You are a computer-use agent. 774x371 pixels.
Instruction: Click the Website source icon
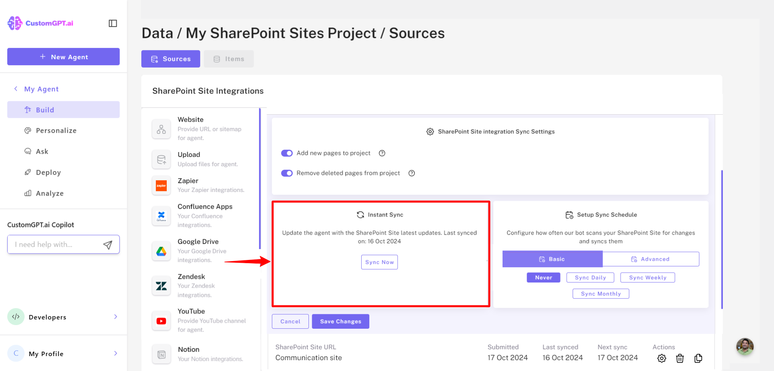point(161,129)
